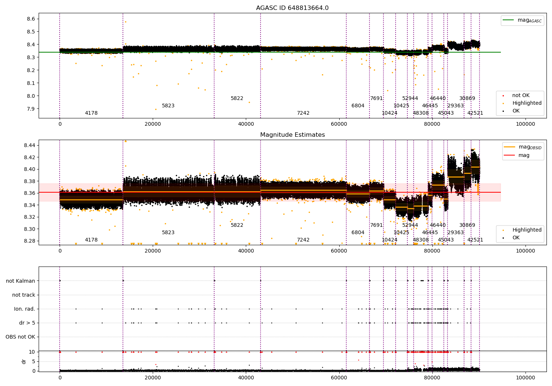Click obsid label 4178 in Magnitude Estimates plot
The width and height of the screenshot is (552, 386).
click(91, 240)
